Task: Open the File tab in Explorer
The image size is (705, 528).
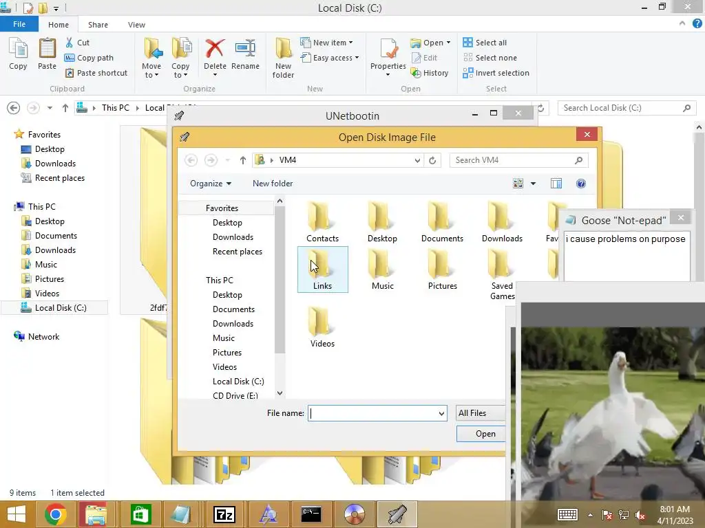Action: point(19,24)
